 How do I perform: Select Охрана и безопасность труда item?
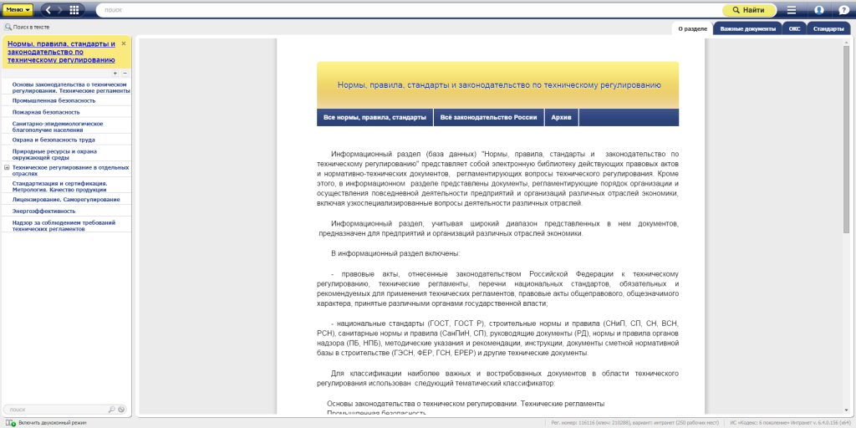(x=53, y=140)
